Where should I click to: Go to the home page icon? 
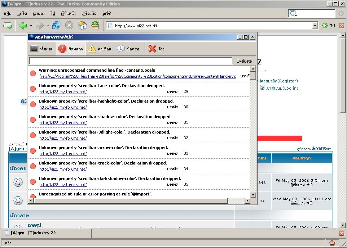pos(82,26)
